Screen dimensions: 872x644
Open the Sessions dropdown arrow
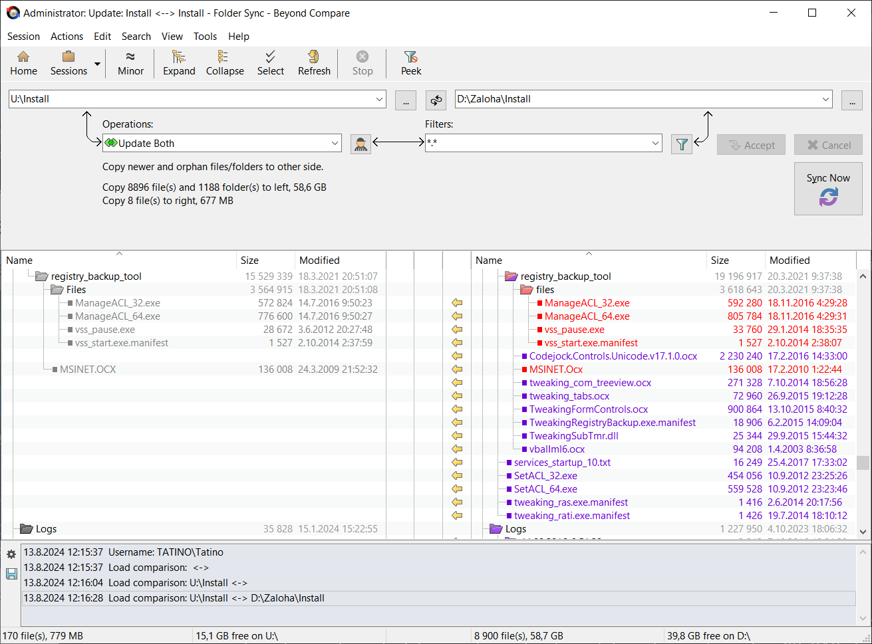98,64
